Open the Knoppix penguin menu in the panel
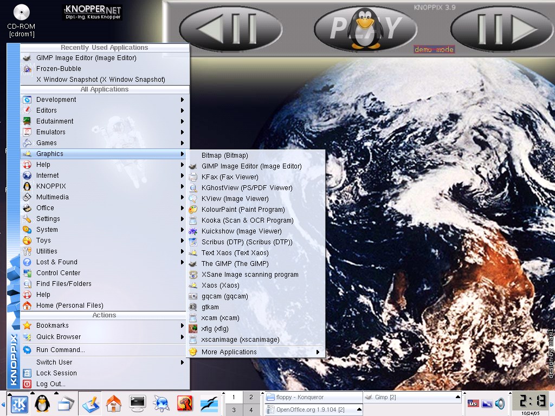 pos(42,403)
